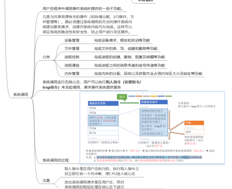The width and height of the screenshot is (232, 189).
Task: Select text 完成进程的创建、撤销、阻塞及唤醒等功能
Action: click(x=129, y=57)
